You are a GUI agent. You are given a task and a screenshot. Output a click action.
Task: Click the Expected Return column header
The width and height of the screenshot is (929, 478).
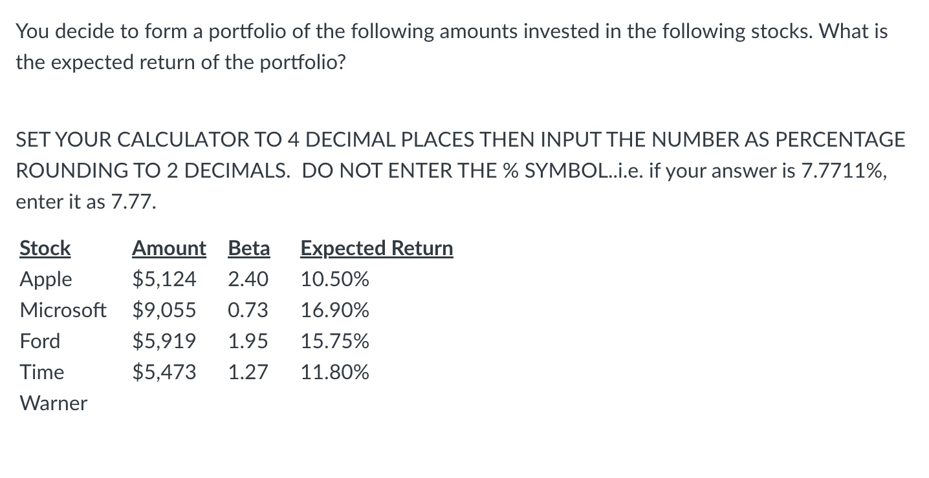(377, 249)
